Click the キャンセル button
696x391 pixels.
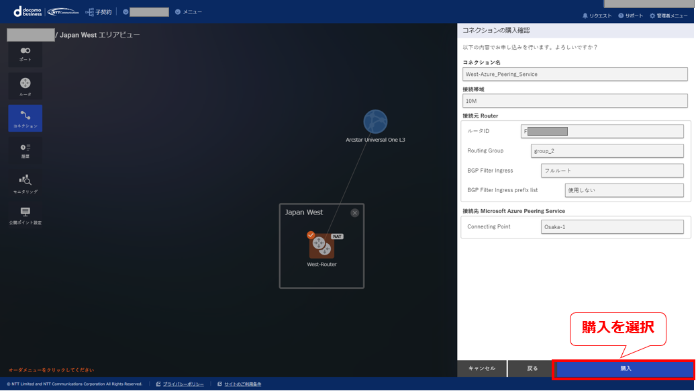coord(482,368)
